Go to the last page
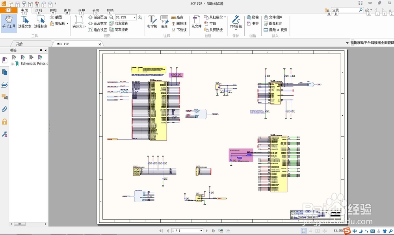Viewport: 394px width, 235px height. 213,231
